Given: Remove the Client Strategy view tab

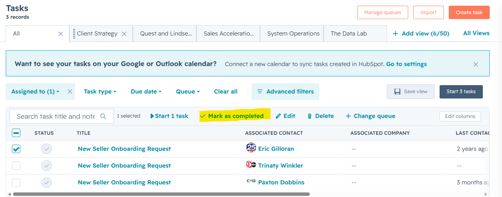Looking at the screenshot, I should tap(124, 34).
